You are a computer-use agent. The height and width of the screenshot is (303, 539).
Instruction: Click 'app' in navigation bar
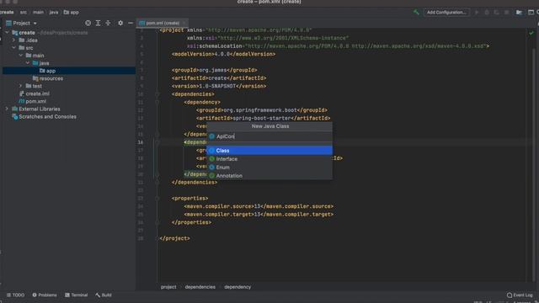point(72,12)
